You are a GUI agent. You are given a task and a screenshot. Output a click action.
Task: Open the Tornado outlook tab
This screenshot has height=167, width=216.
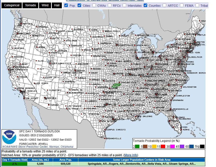(x=31, y=5)
